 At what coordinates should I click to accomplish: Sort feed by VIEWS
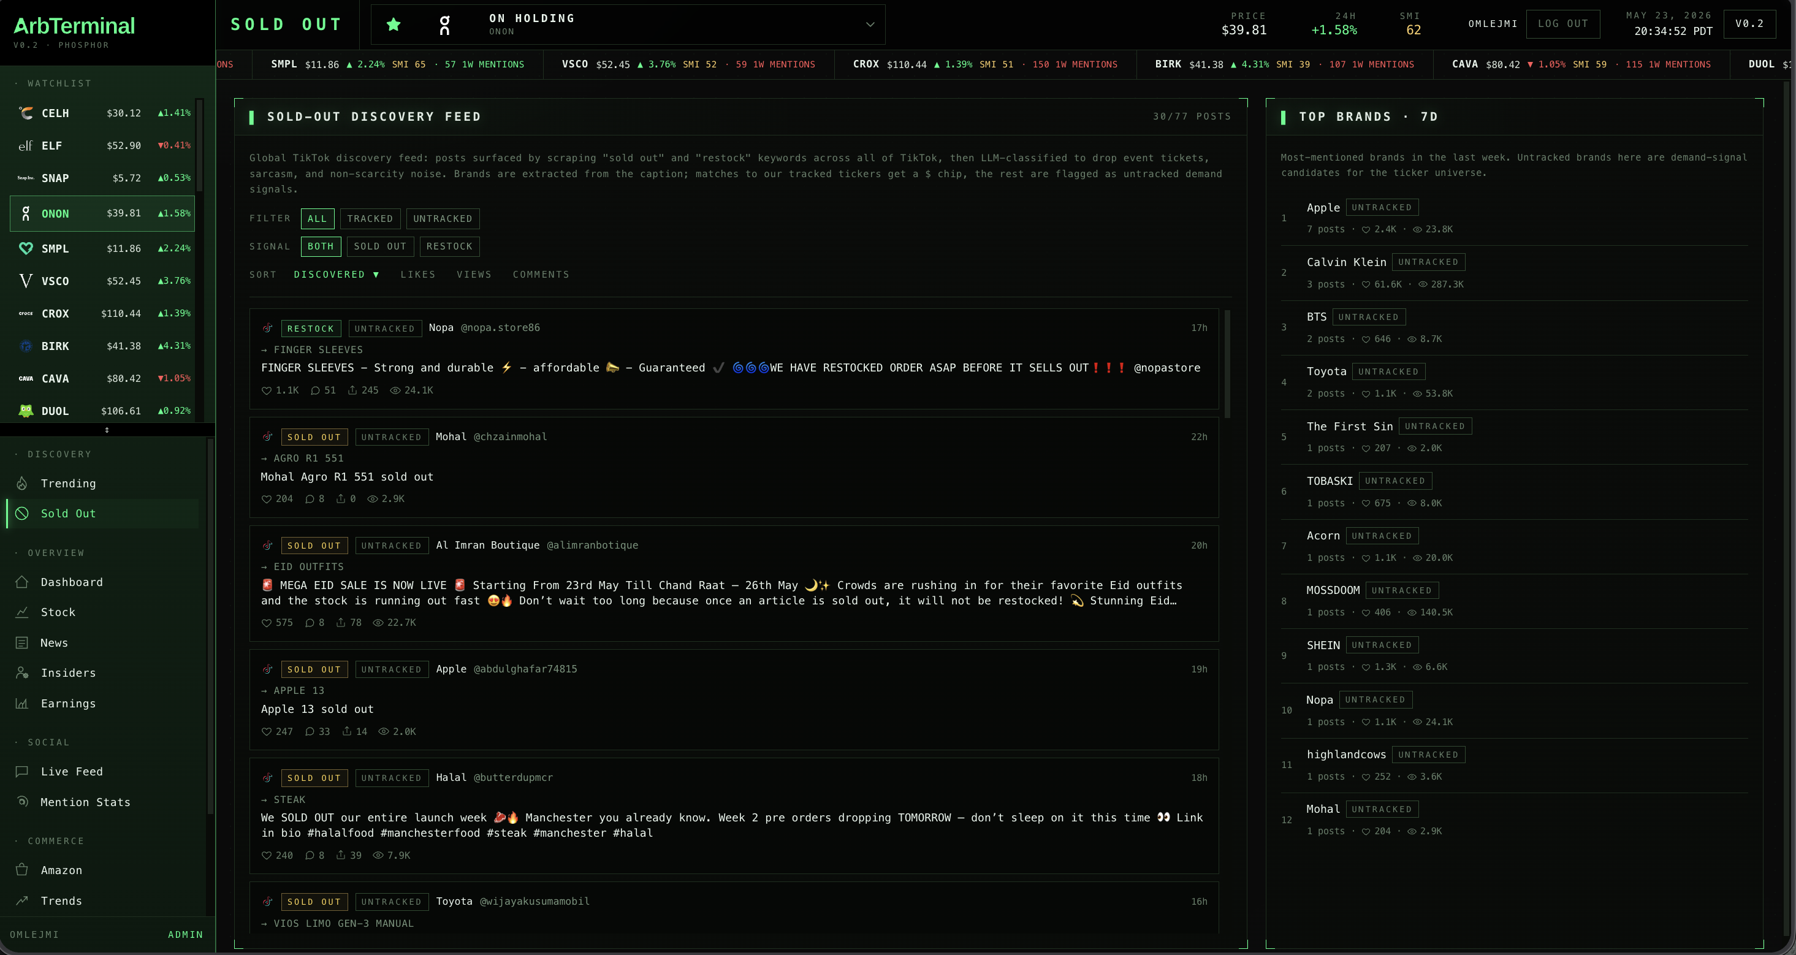click(474, 275)
